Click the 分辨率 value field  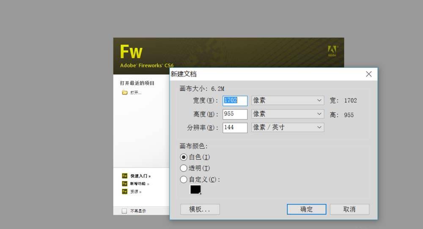point(235,127)
